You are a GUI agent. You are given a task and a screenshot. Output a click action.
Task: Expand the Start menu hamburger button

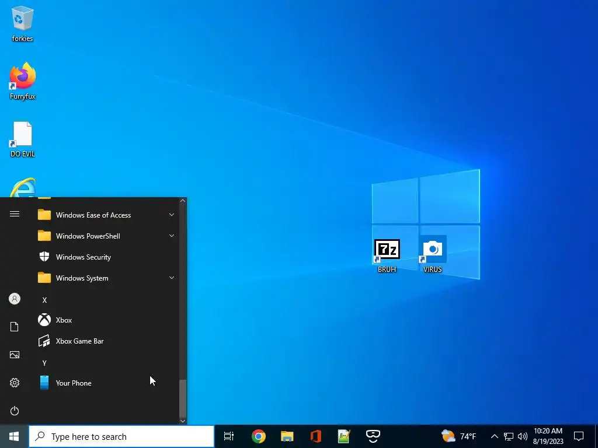coord(15,213)
